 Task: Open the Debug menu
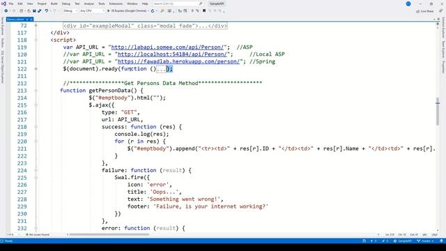pyautogui.click(x=66, y=3)
